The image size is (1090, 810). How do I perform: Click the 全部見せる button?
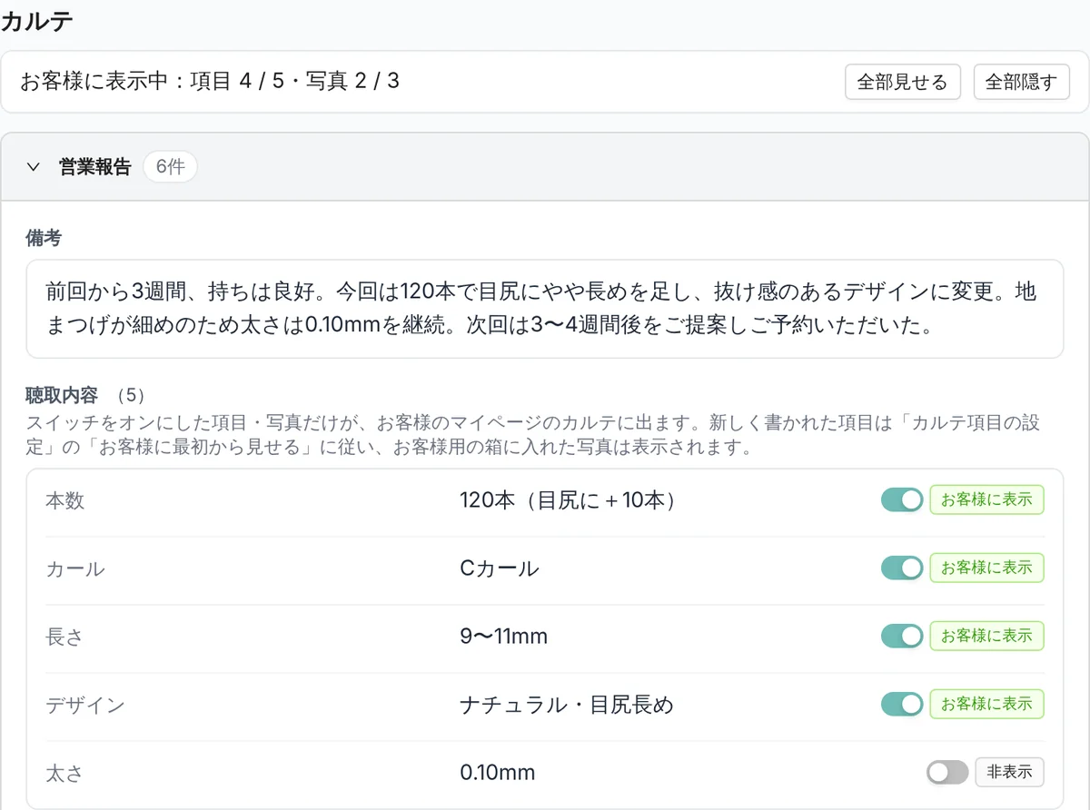902,82
